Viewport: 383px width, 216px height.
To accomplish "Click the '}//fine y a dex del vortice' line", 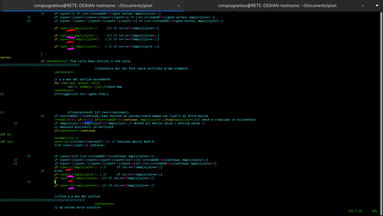I will 77,196.
